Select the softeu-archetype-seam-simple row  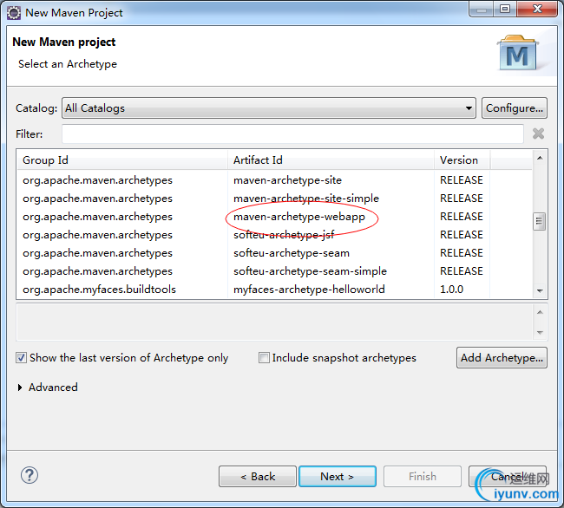coord(274,271)
